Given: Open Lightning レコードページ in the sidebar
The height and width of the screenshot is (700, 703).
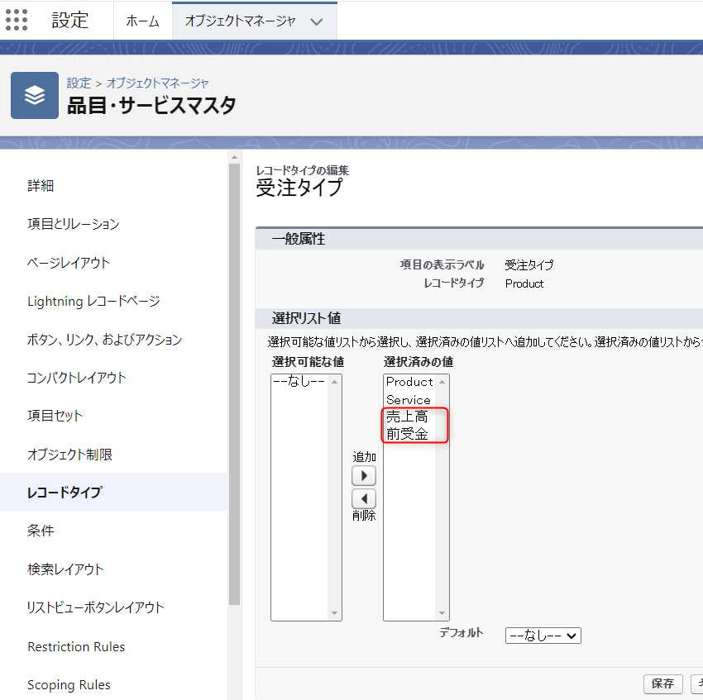Looking at the screenshot, I should click(x=93, y=301).
